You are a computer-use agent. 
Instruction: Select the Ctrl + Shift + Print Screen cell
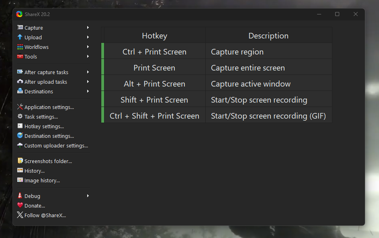(x=155, y=116)
